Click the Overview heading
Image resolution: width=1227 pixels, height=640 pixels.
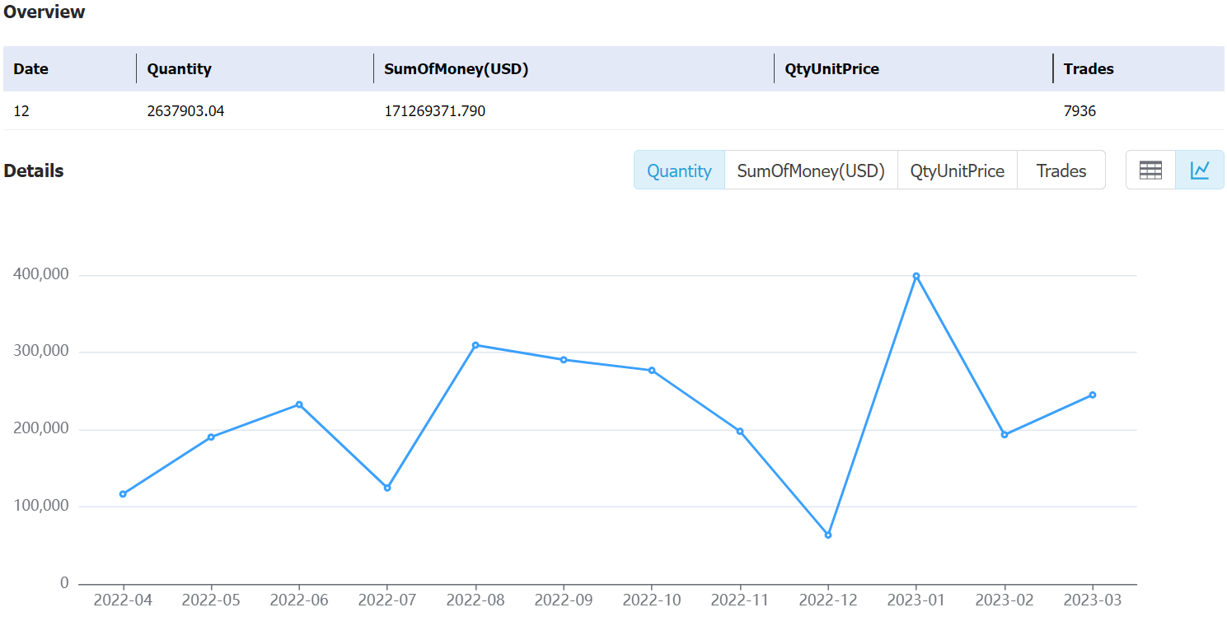[x=44, y=12]
